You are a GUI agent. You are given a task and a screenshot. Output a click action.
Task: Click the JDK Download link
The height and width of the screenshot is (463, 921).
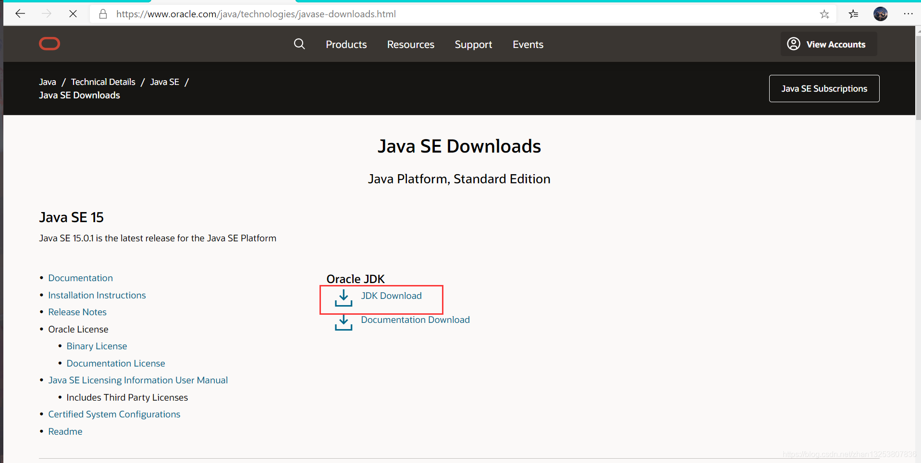(392, 296)
